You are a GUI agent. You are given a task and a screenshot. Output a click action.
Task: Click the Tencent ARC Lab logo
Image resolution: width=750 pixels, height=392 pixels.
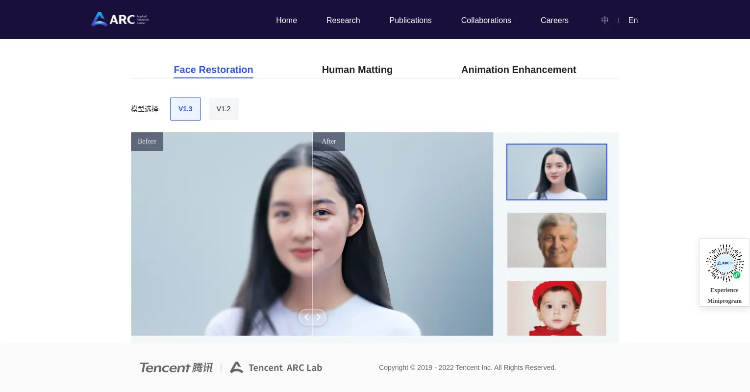276,367
